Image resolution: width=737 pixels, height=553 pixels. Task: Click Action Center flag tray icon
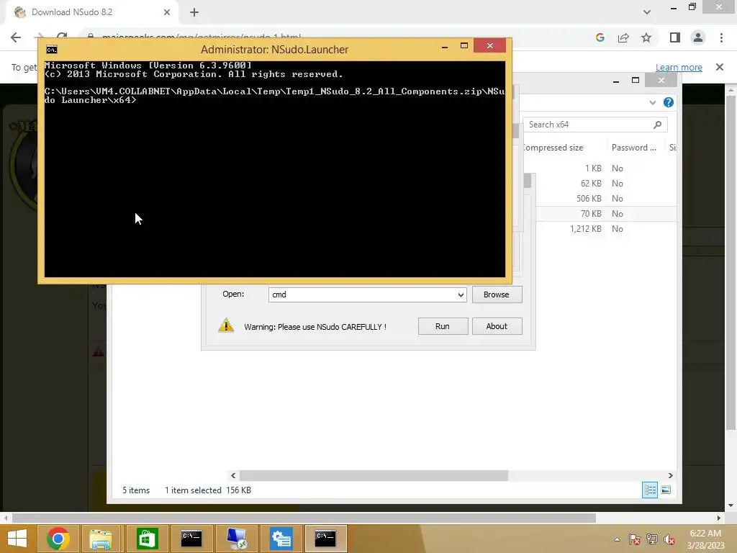635,539
